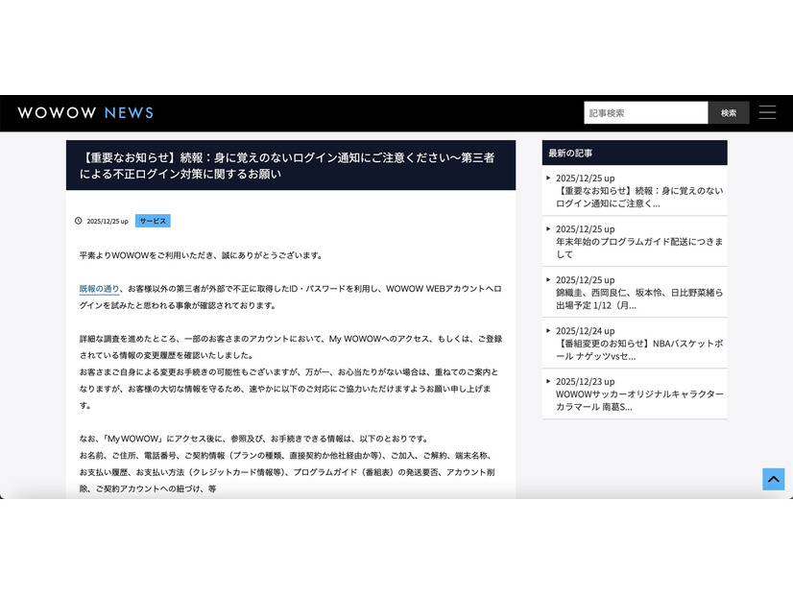Expand the 年末年始プログラムガイド entry arrow
The image size is (793, 595).
[x=549, y=228]
